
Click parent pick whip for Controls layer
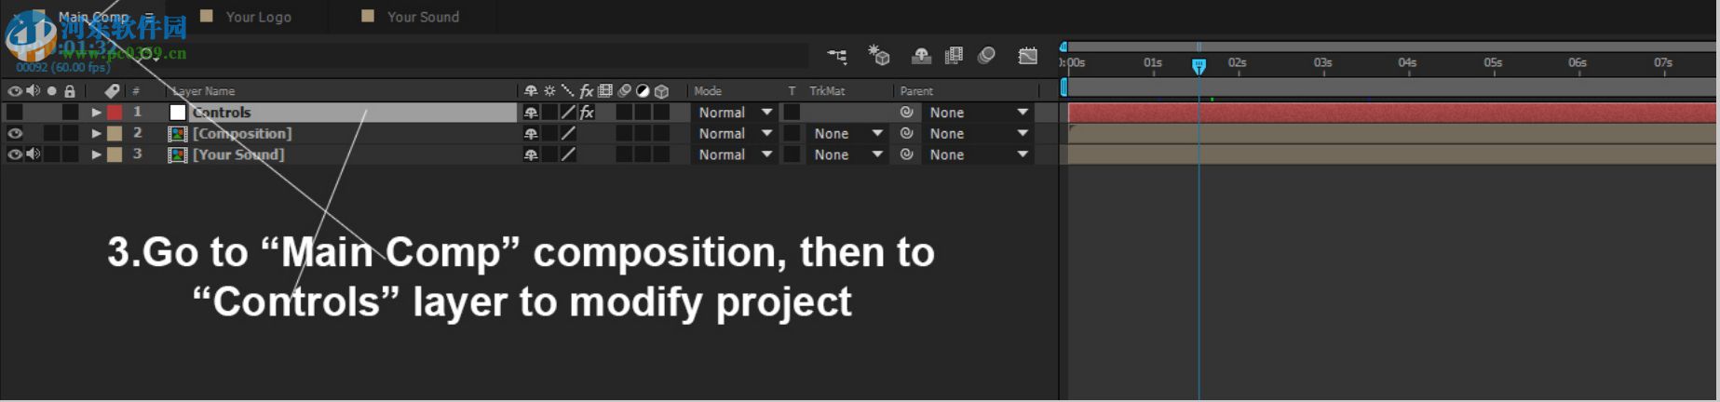(906, 113)
